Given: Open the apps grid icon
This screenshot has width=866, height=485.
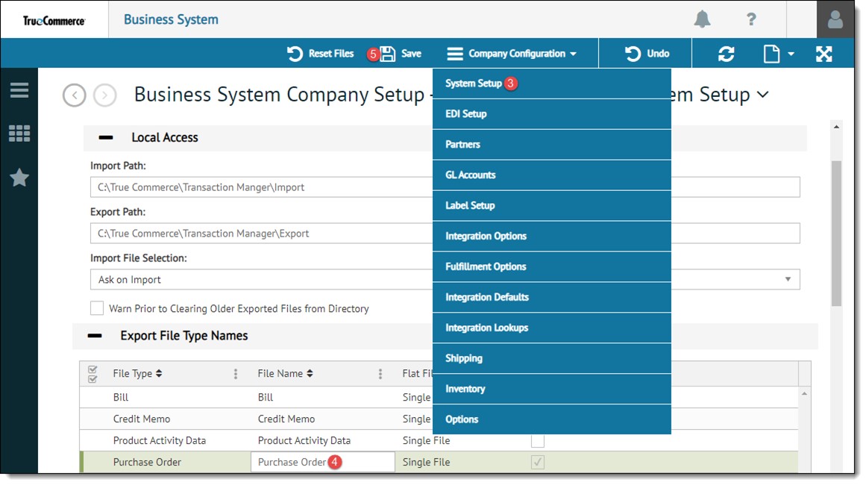Looking at the screenshot, I should 19,133.
